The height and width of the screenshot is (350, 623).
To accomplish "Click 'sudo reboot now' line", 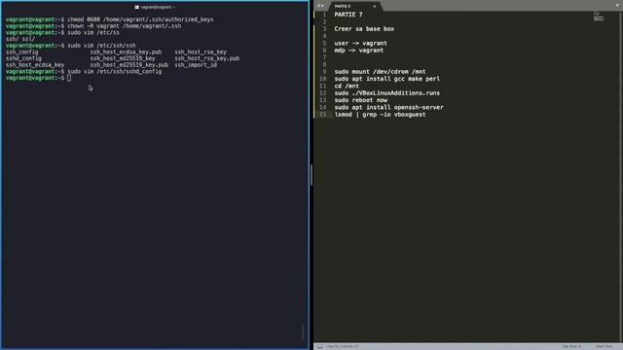I will point(361,100).
